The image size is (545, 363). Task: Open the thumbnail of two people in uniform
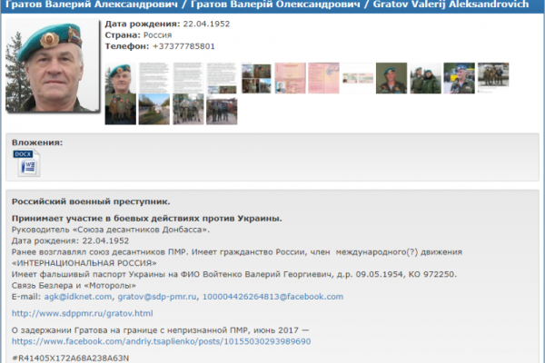(425, 78)
